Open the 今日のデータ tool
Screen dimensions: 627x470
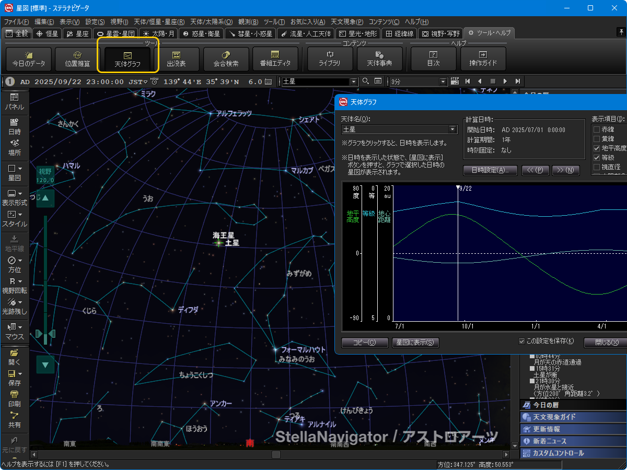(x=29, y=59)
